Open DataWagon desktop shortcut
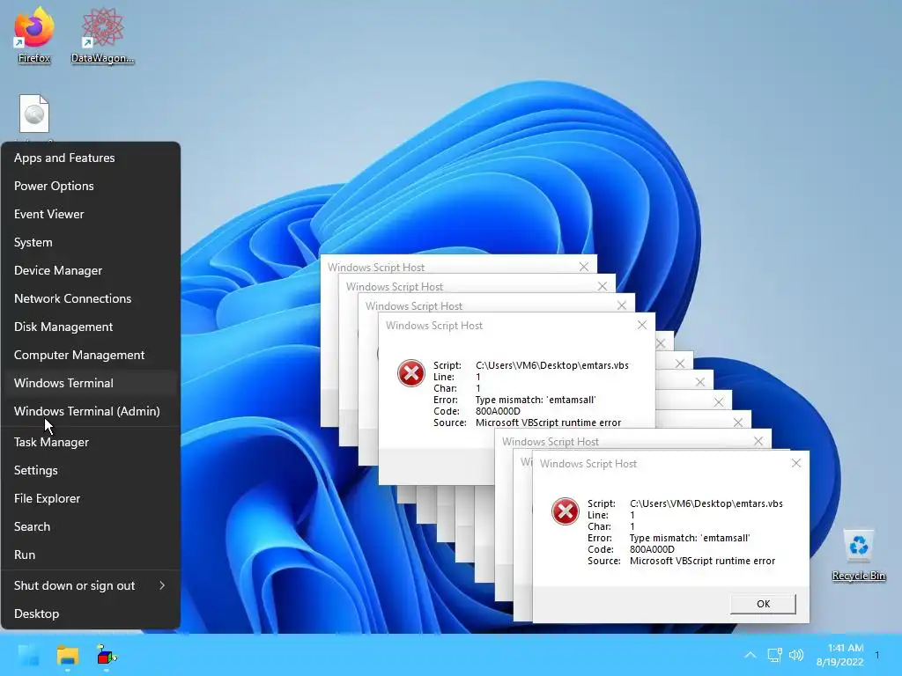 click(102, 34)
